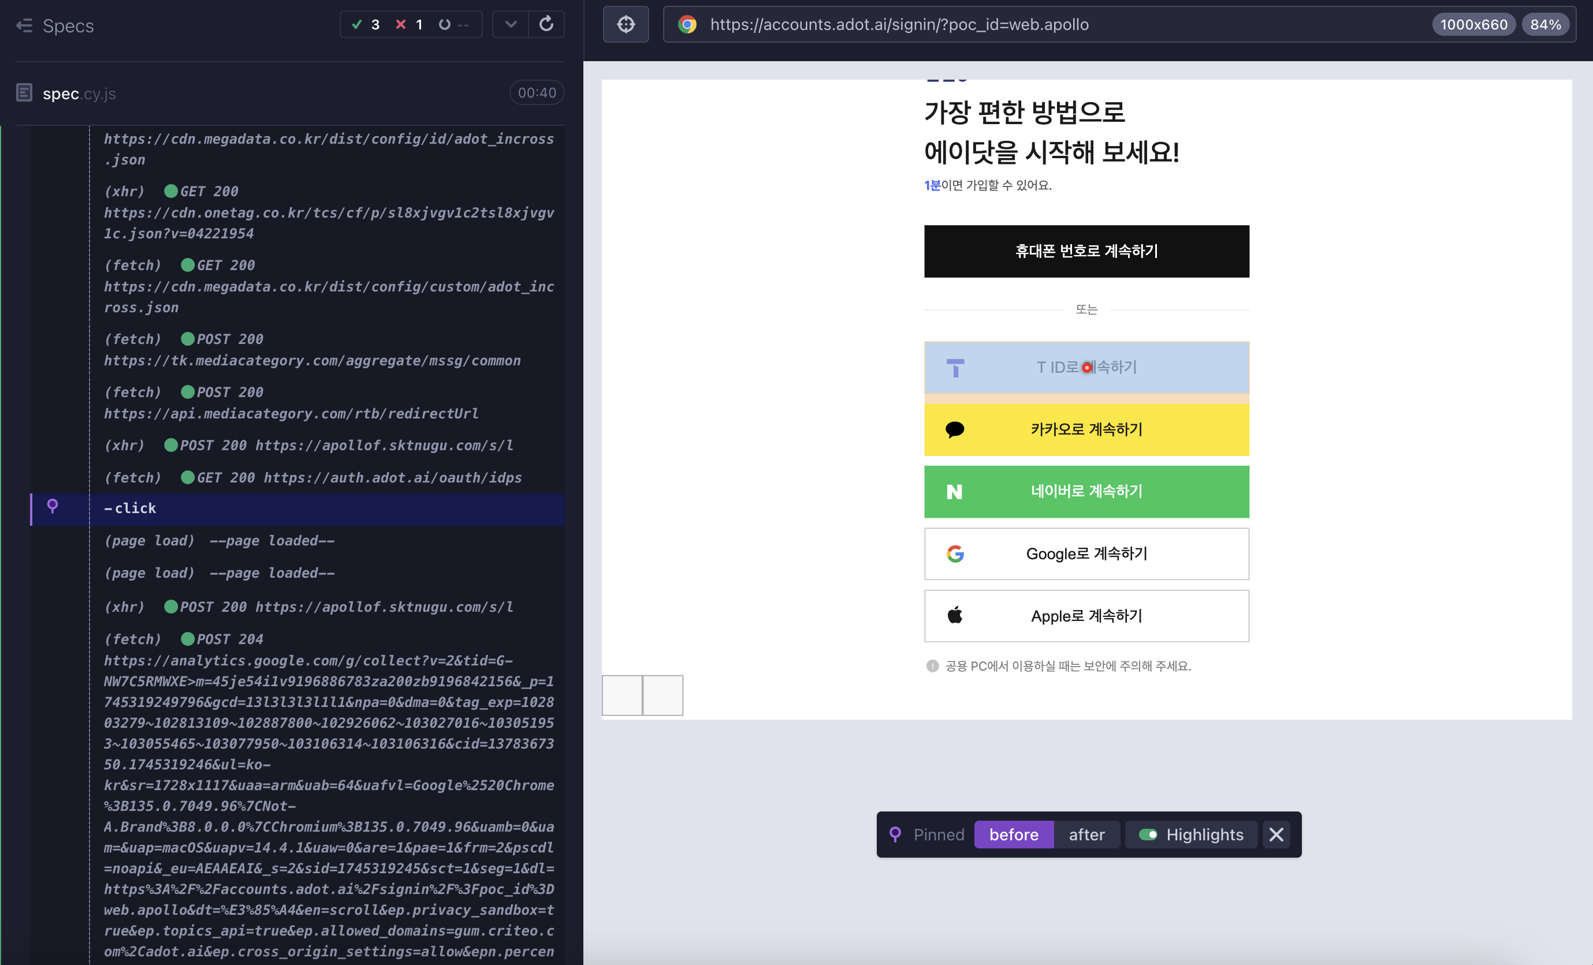Click the green status dot on POST 204 request
The height and width of the screenshot is (965, 1593).
(x=188, y=639)
